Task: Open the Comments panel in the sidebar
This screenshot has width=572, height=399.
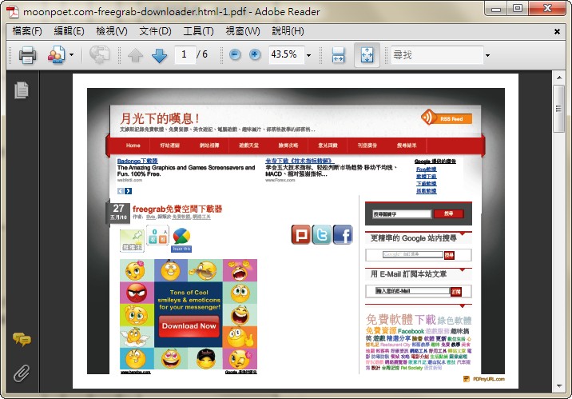Action: 21,341
